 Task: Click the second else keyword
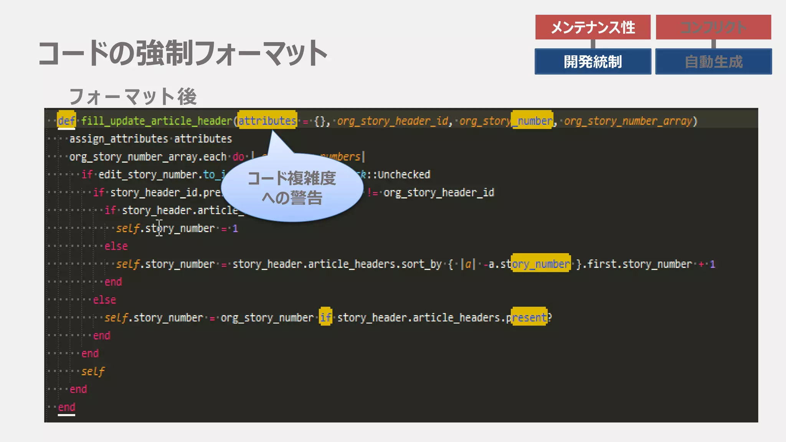point(104,300)
